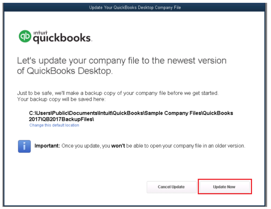
Task: Click the bold "Important:" label
Action: 47,146
